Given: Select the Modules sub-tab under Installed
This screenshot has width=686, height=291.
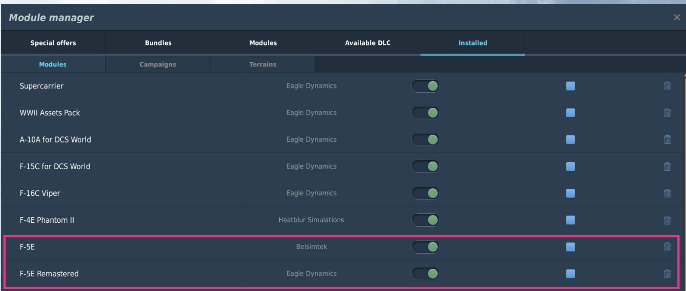Looking at the screenshot, I should pyautogui.click(x=53, y=64).
